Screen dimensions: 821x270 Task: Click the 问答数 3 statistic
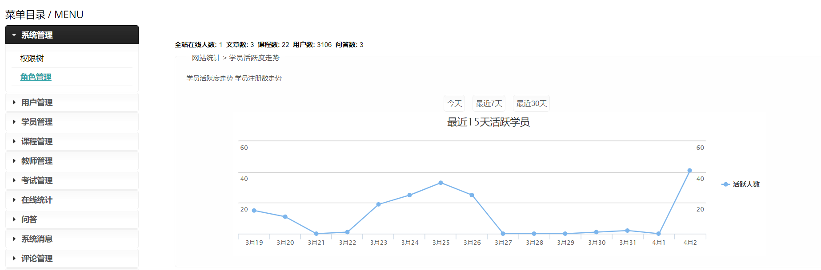point(349,45)
